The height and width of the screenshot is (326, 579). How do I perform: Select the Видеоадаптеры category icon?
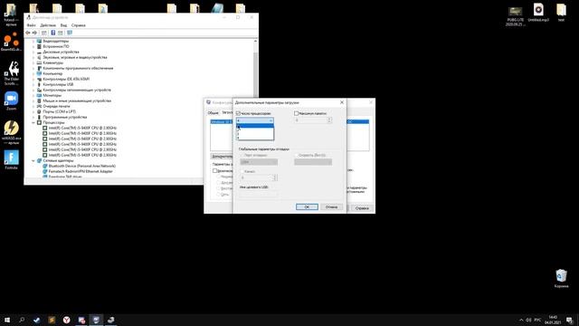point(39,41)
